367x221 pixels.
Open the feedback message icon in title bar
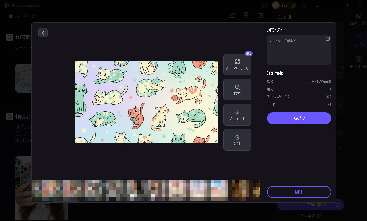265,5
